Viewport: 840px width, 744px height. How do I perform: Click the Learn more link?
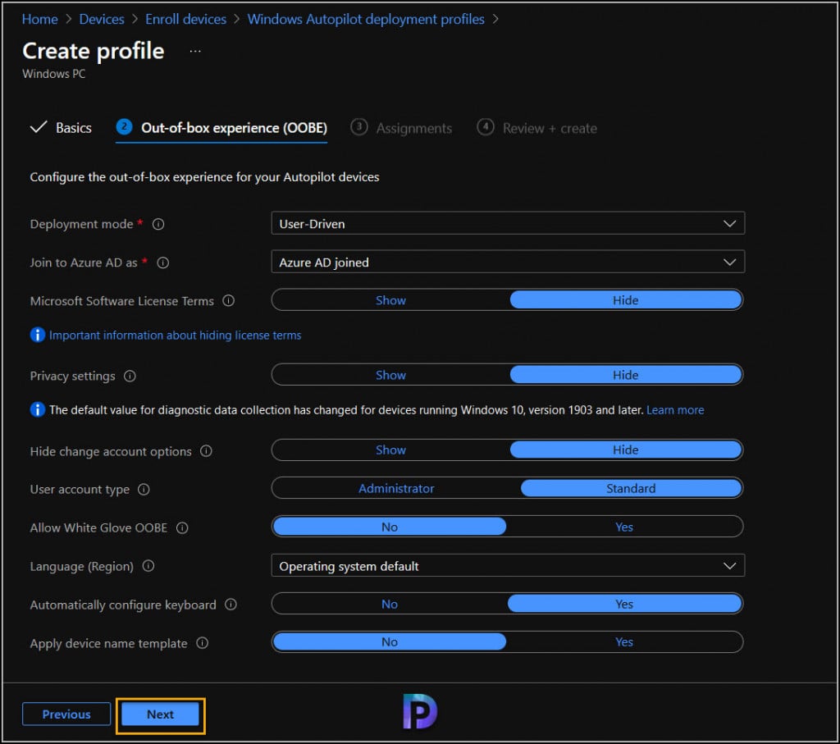pyautogui.click(x=675, y=410)
